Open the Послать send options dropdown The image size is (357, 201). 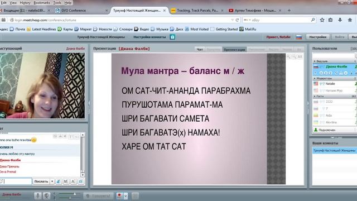point(52,181)
